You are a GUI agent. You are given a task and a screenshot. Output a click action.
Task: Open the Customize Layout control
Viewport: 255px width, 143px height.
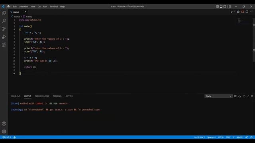coord(230,6)
